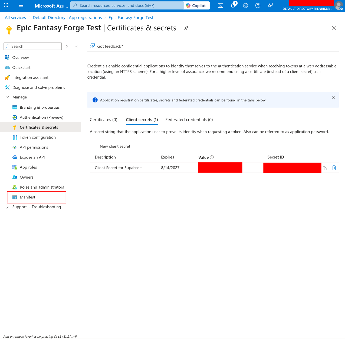Navigate to All services via breadcrumb
345x339 pixels.
point(15,17)
